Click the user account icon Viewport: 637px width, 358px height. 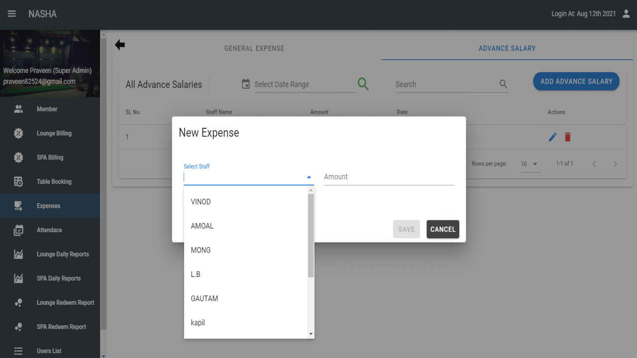click(626, 14)
